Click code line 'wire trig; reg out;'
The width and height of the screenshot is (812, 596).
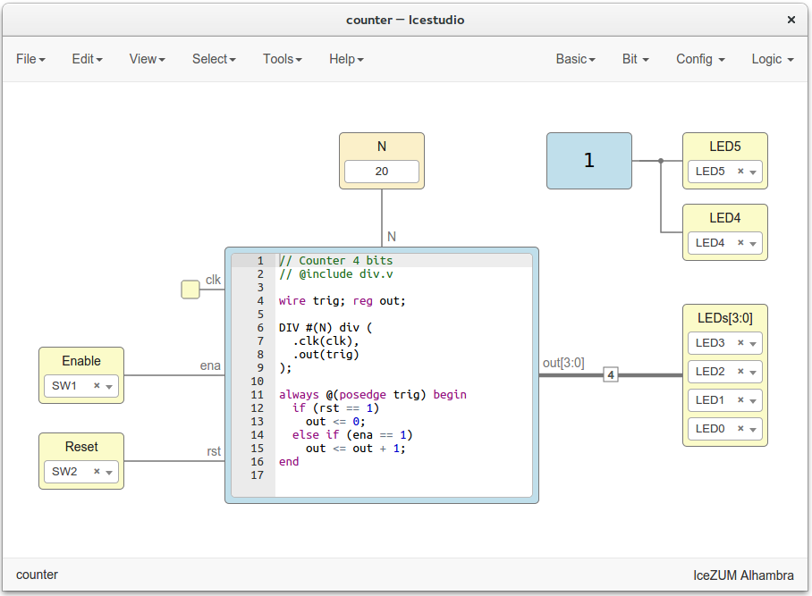click(343, 300)
